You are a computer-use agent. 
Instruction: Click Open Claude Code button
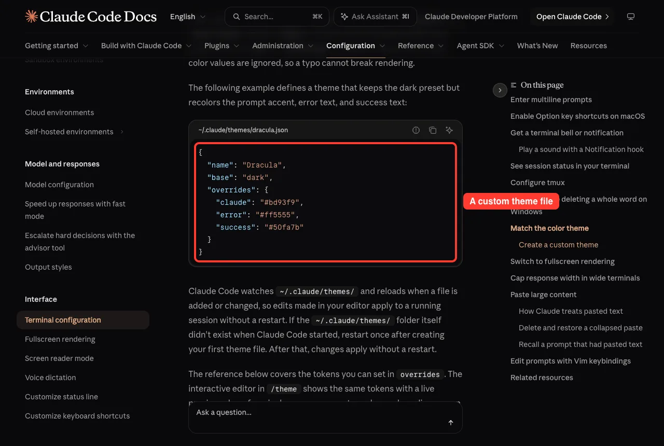[x=572, y=17]
